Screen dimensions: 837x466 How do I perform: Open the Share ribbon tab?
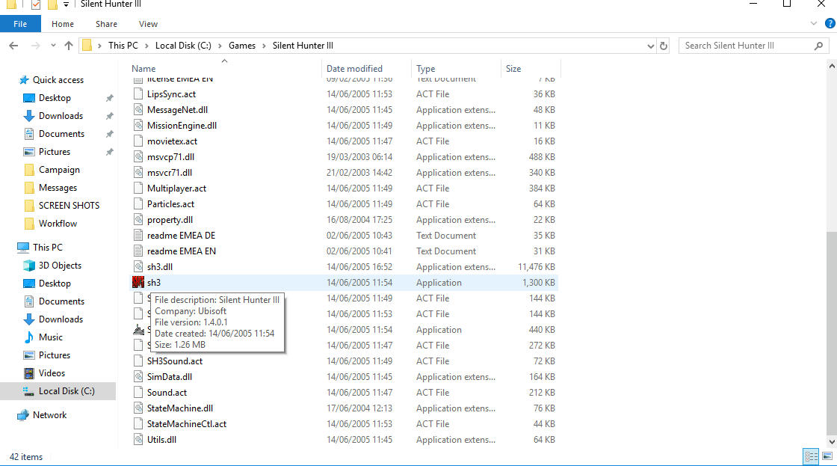pos(106,24)
